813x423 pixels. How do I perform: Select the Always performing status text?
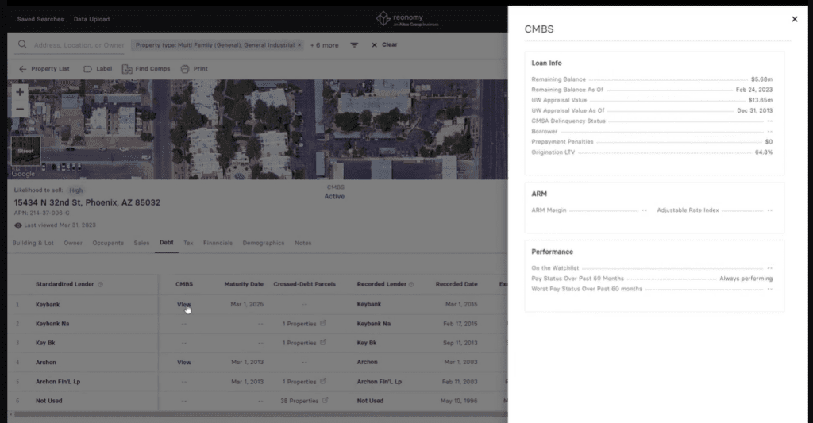coord(746,279)
